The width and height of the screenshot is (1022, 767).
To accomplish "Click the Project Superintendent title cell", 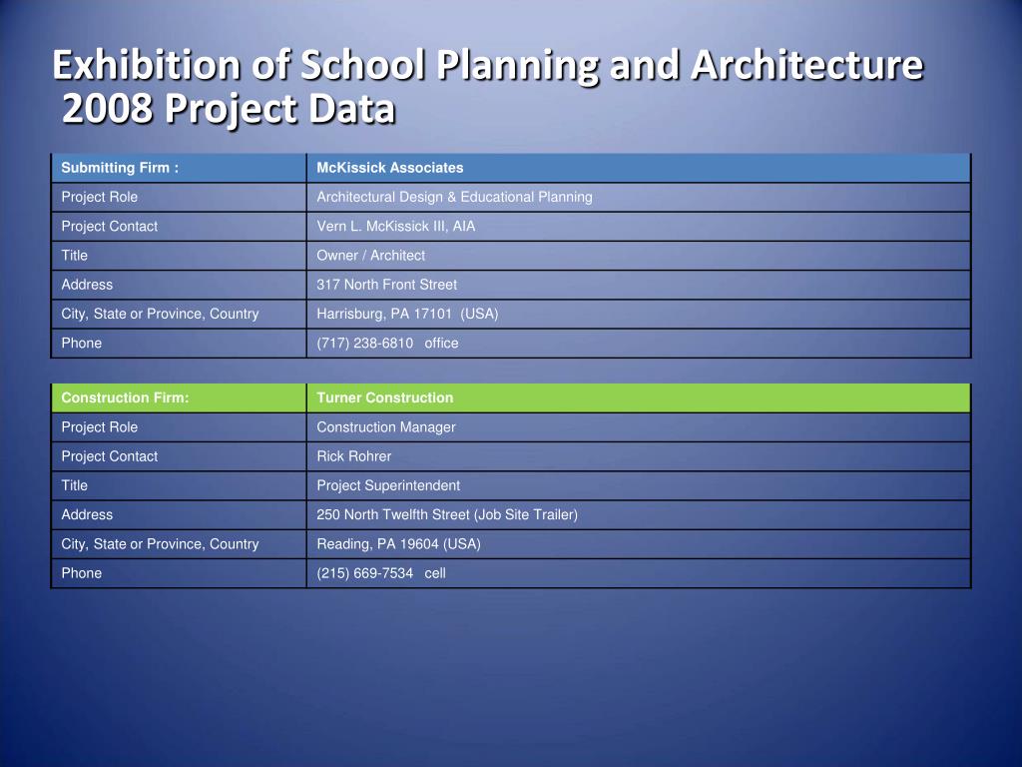I will coord(639,486).
